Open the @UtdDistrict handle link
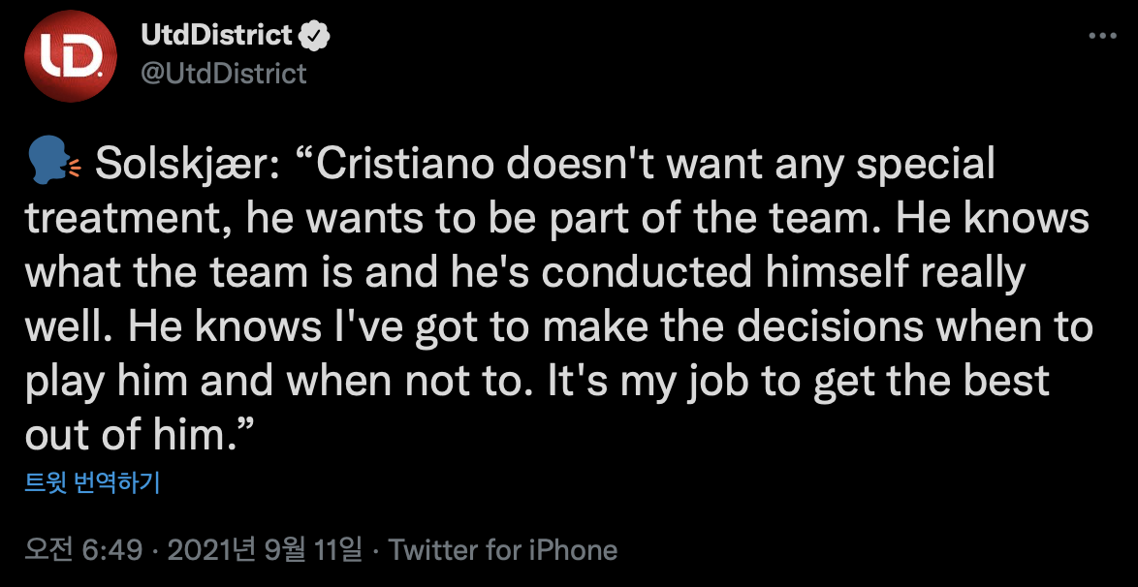The height and width of the screenshot is (587, 1138). coord(224,73)
